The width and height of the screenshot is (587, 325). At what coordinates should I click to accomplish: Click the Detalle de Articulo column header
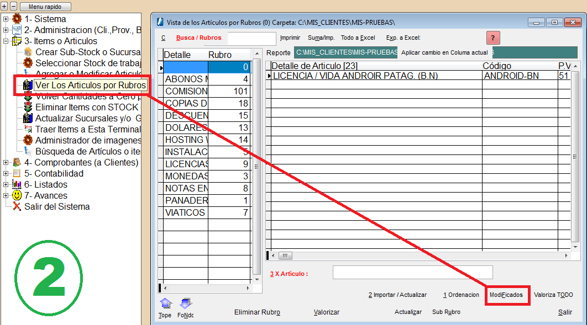point(376,66)
